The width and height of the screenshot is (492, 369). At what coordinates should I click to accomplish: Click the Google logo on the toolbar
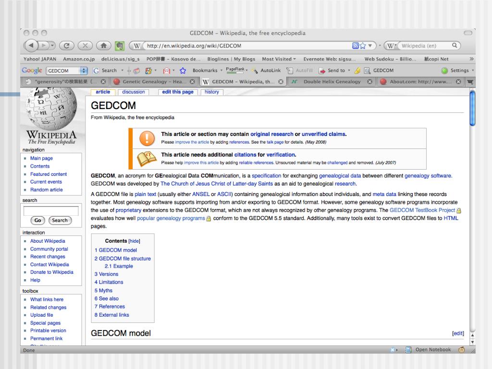32,71
